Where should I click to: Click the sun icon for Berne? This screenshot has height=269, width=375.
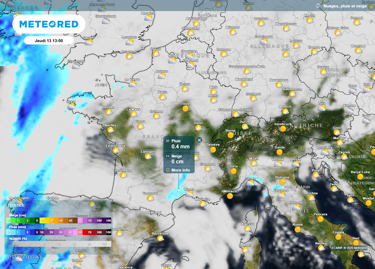pos(230,135)
